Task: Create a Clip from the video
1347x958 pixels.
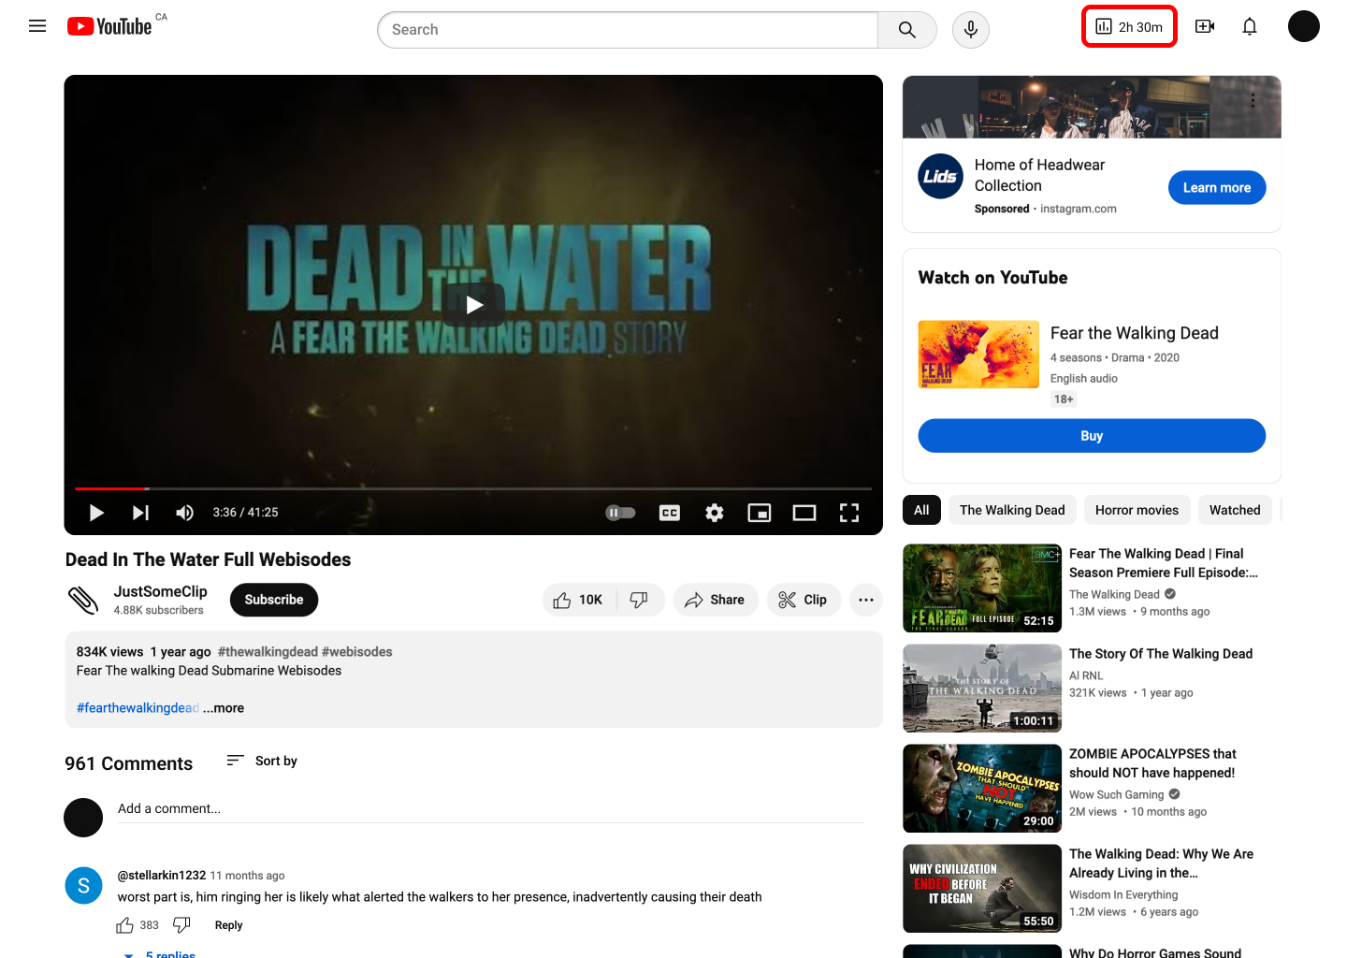Action: [804, 600]
